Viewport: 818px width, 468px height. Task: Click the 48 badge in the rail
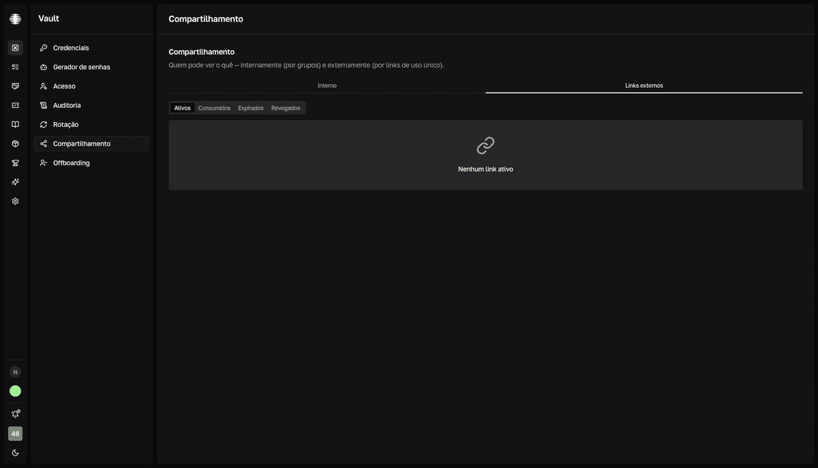pos(15,434)
